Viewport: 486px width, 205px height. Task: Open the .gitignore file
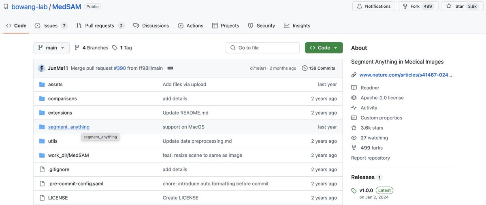pos(59,169)
